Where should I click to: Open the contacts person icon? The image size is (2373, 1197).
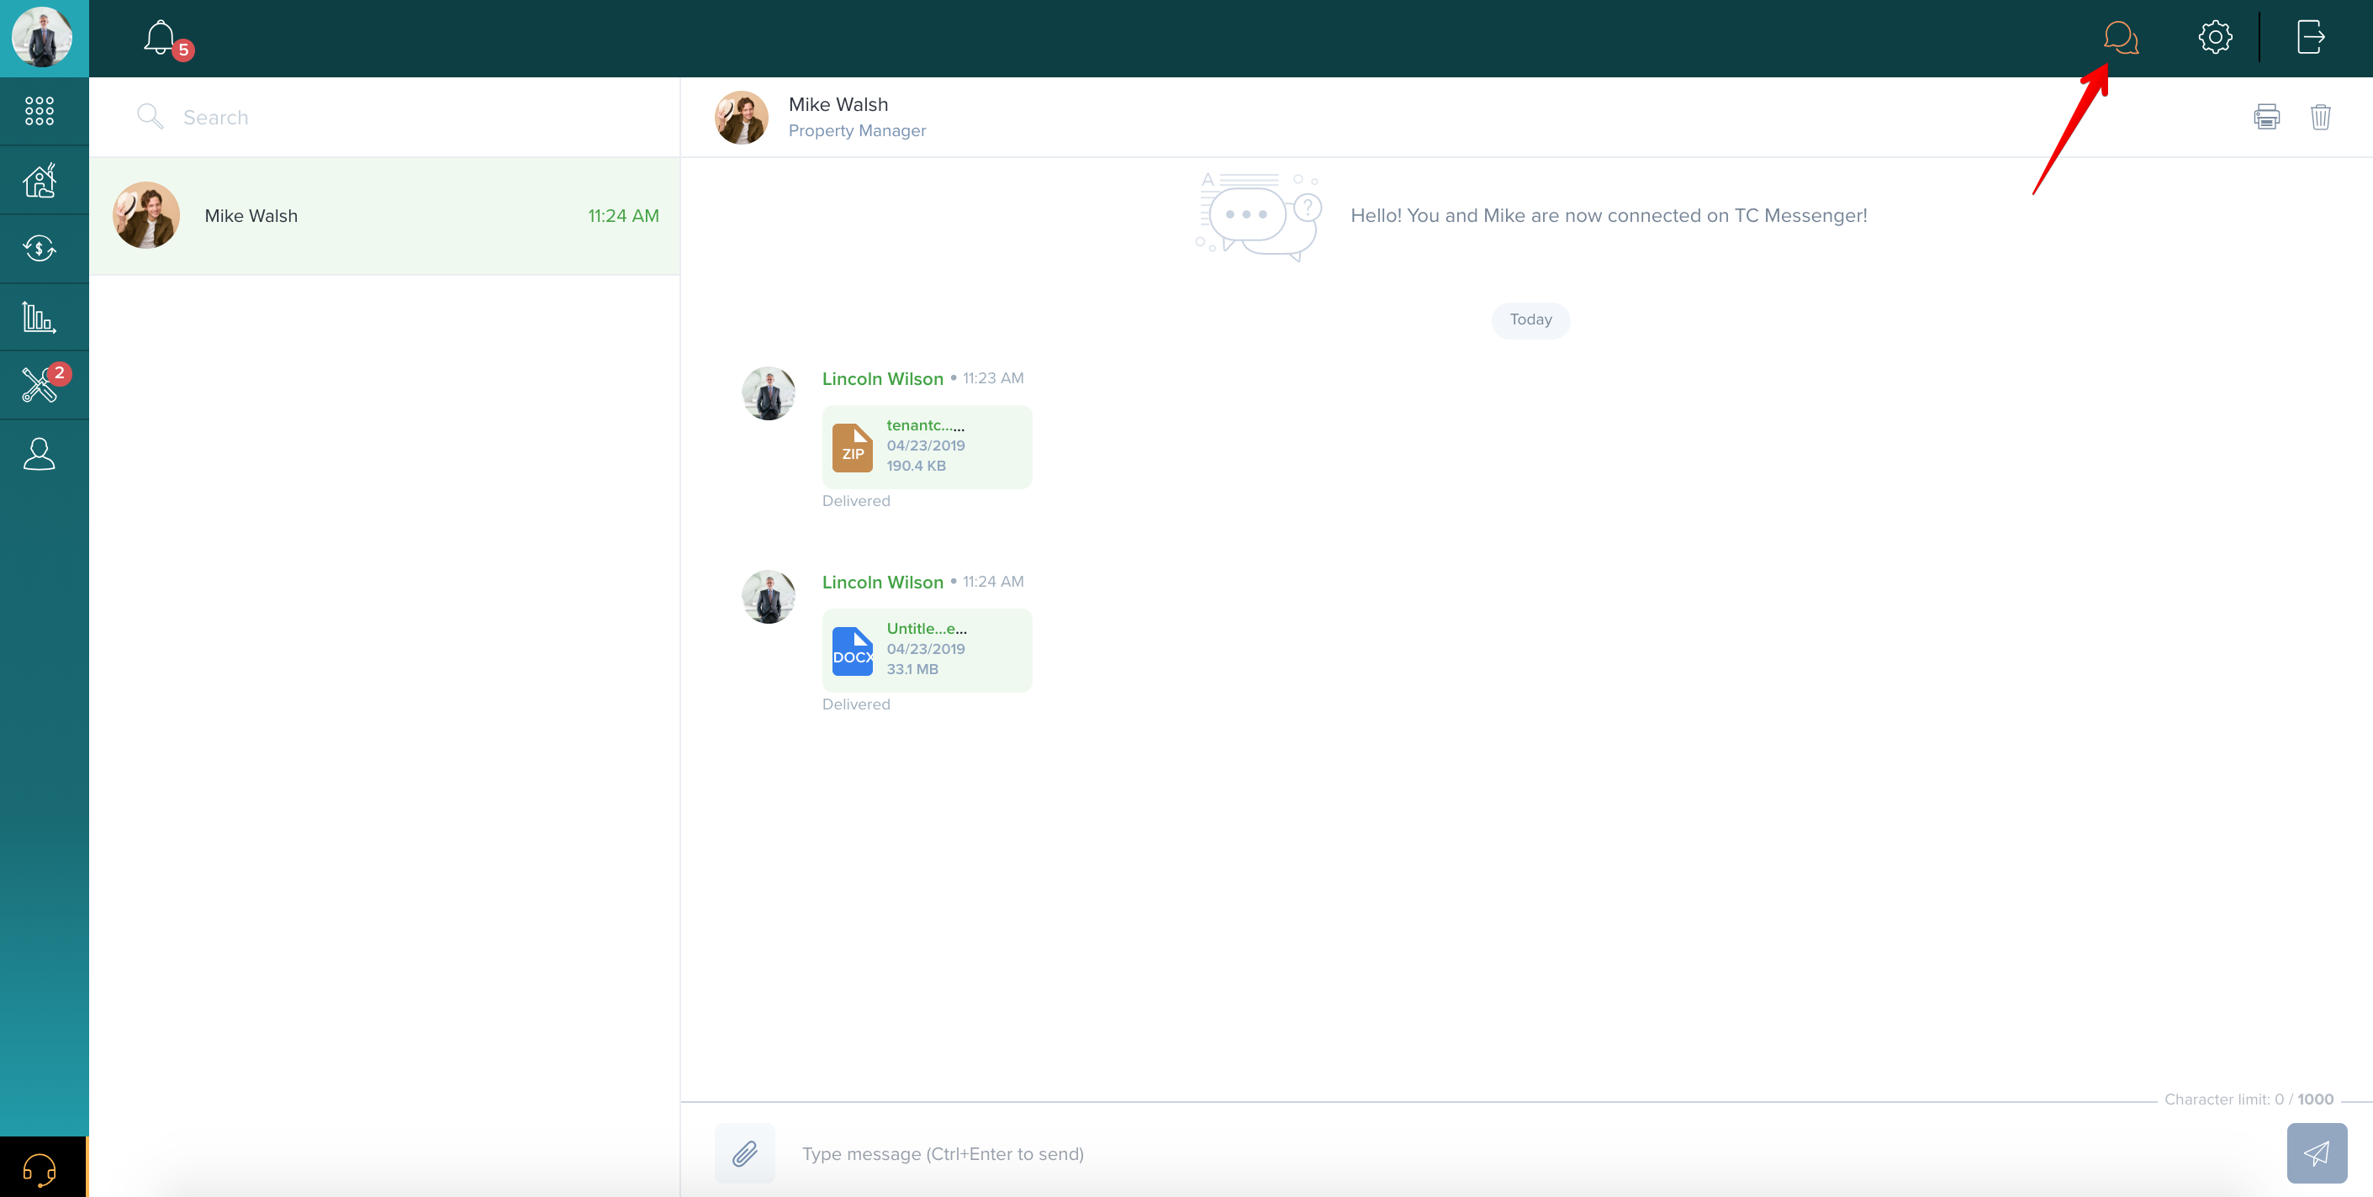tap(40, 454)
